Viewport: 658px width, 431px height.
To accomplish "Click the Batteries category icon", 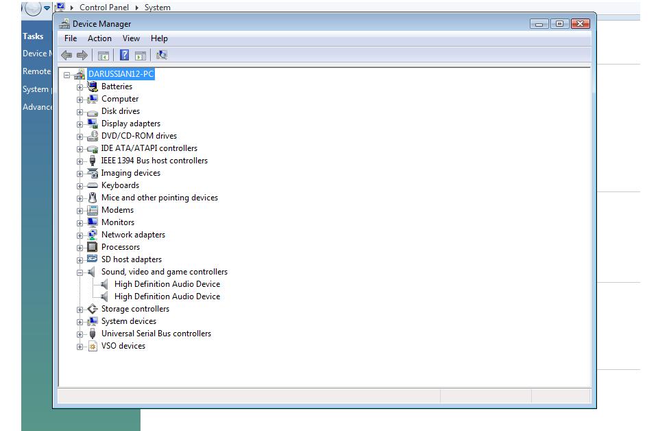I will tap(93, 86).
